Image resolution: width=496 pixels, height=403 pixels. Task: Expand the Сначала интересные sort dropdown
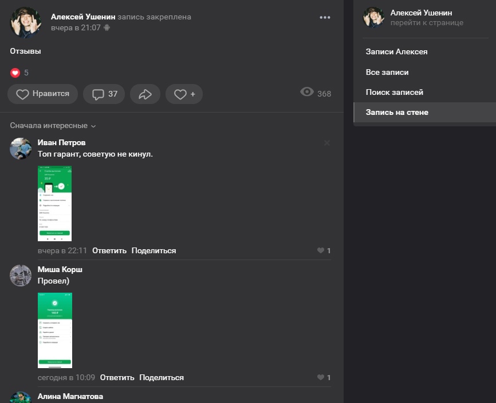point(53,126)
